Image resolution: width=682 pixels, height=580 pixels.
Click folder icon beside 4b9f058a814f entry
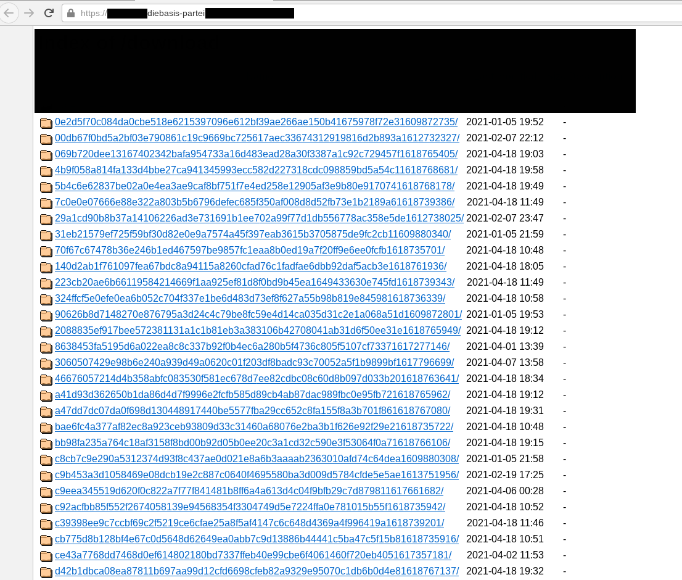coord(46,171)
